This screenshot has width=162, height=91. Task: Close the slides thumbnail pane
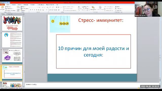(x=24, y=14)
